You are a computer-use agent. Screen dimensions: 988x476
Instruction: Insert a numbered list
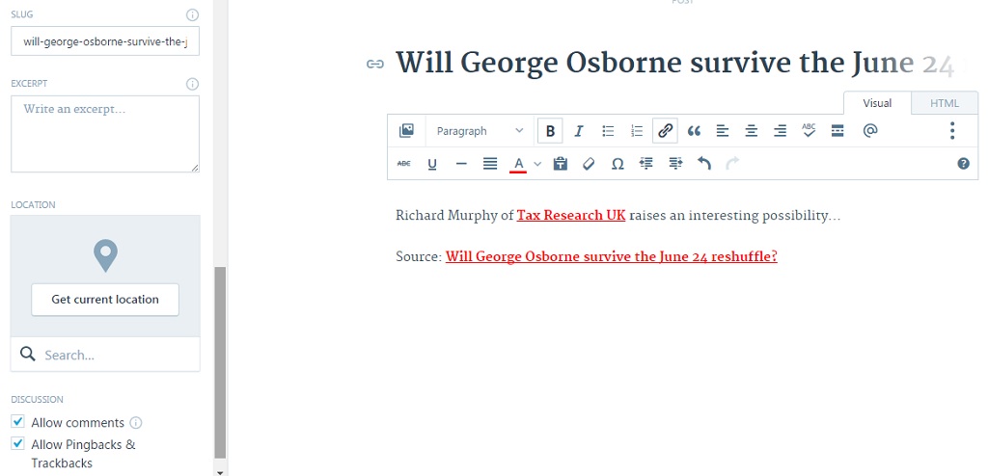(x=637, y=131)
